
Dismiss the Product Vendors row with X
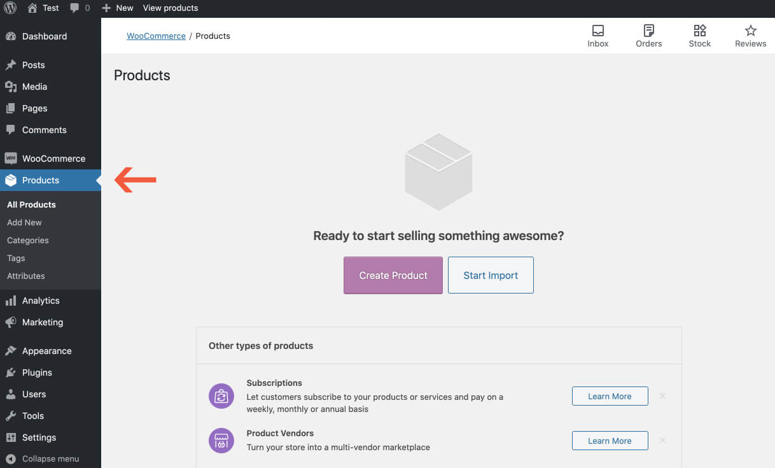662,441
